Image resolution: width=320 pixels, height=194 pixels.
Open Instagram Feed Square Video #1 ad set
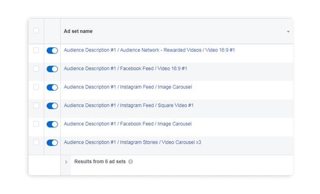128,105
